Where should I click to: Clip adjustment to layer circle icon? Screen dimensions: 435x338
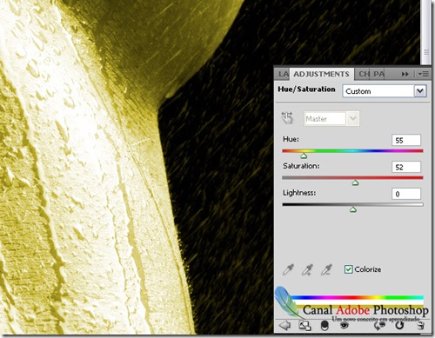[x=325, y=326]
